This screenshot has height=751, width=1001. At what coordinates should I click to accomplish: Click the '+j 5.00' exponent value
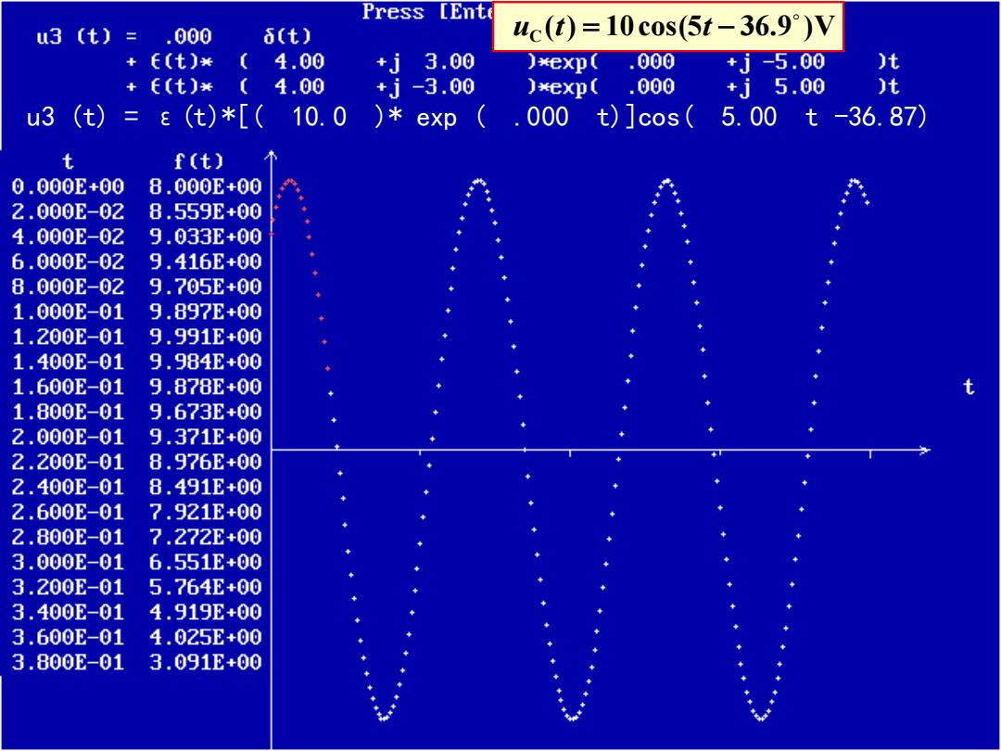tap(776, 87)
